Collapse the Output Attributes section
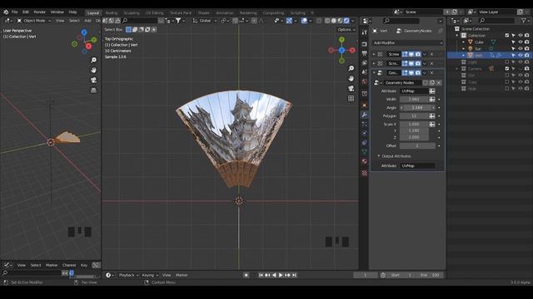Viewport: 533px width, 299px height. point(379,156)
